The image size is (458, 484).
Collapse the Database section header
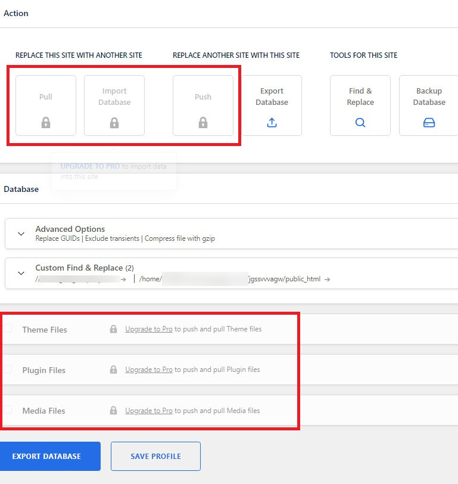pyautogui.click(x=21, y=189)
